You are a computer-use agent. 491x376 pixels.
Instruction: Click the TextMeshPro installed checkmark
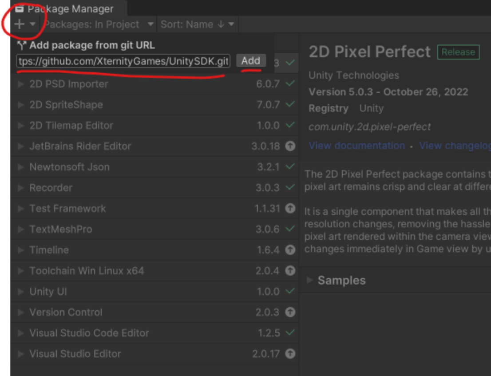290,229
